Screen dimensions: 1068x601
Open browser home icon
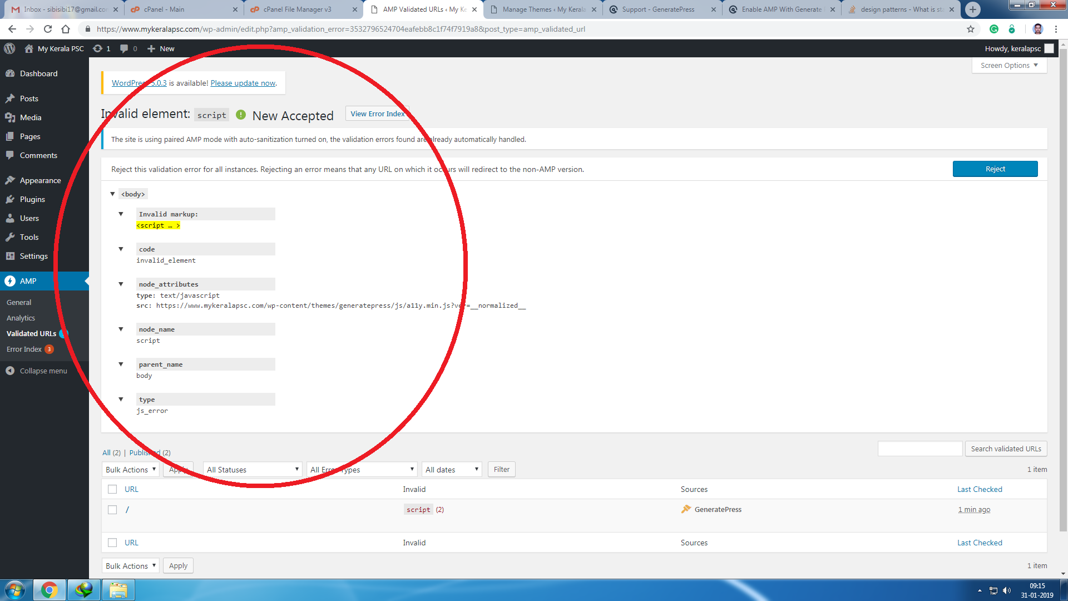pyautogui.click(x=66, y=29)
